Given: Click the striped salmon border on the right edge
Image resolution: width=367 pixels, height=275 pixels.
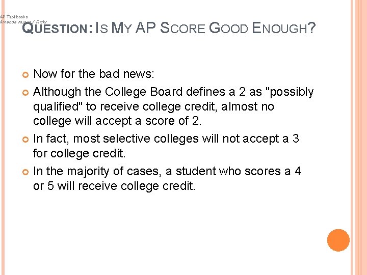Looking at the screenshot, I should (x=359, y=137).
